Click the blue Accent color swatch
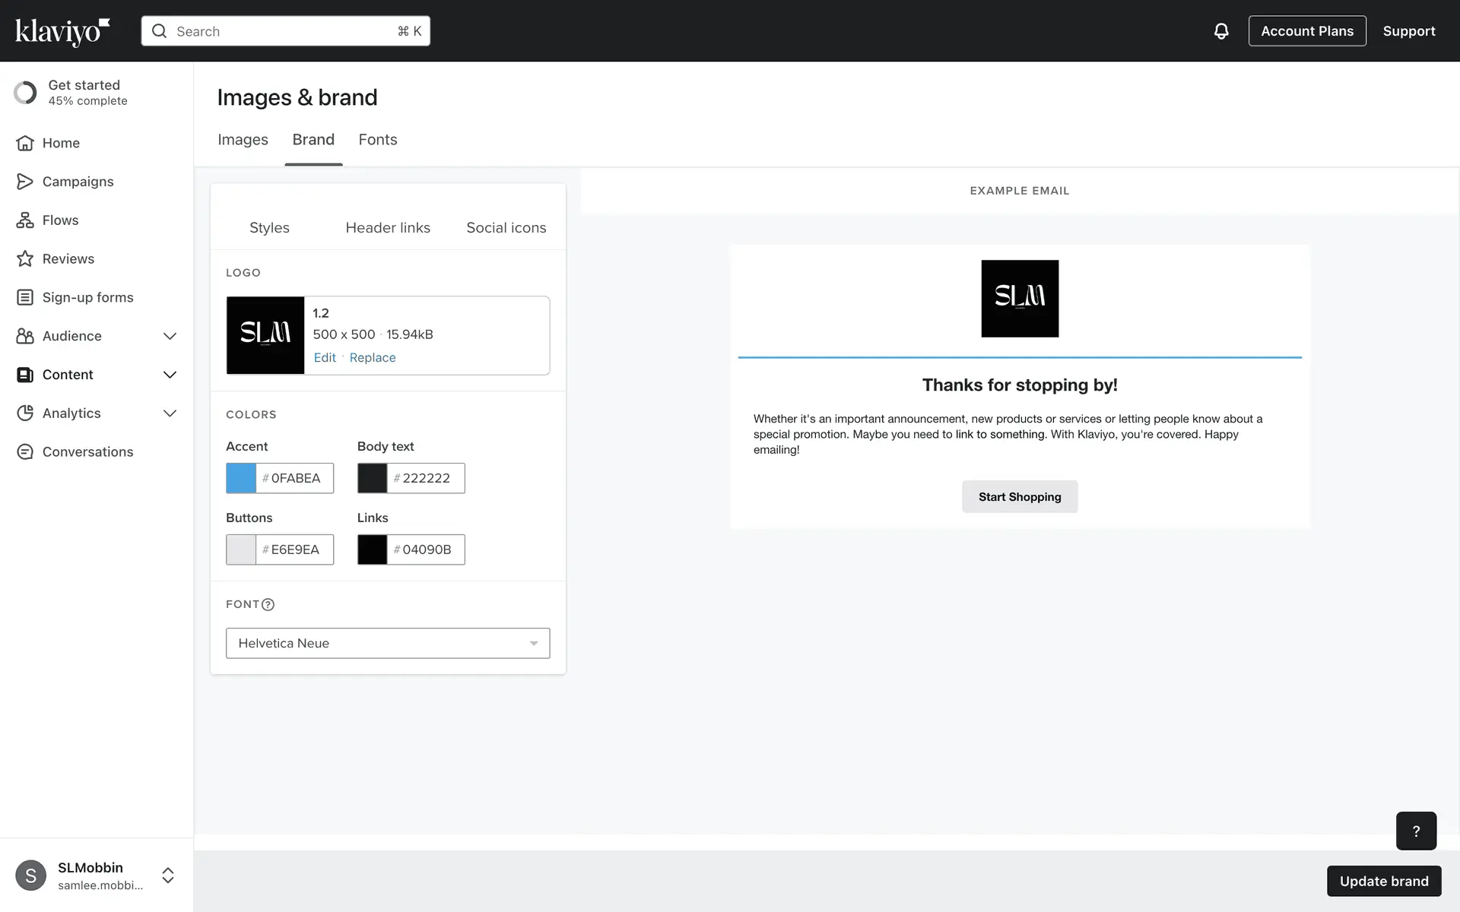 coord(241,478)
